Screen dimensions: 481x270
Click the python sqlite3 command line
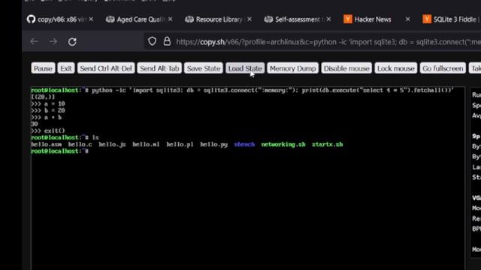[x=242, y=90]
